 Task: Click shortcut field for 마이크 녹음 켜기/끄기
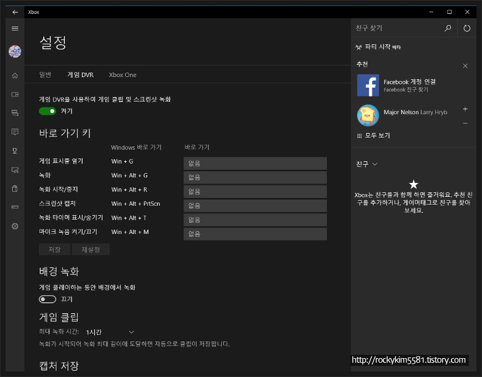point(255,234)
